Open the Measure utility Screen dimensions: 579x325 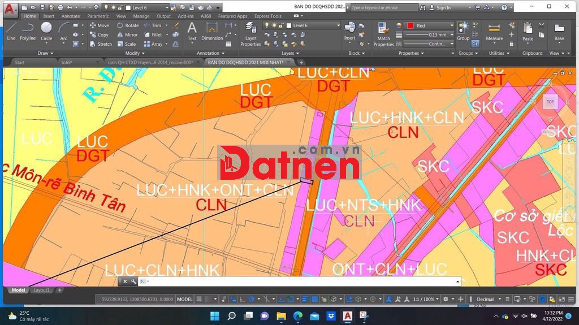pos(494,32)
